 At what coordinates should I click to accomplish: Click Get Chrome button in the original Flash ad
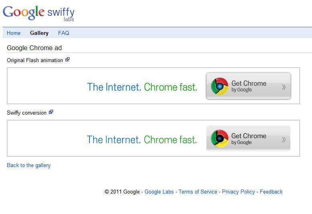pyautogui.click(x=249, y=86)
